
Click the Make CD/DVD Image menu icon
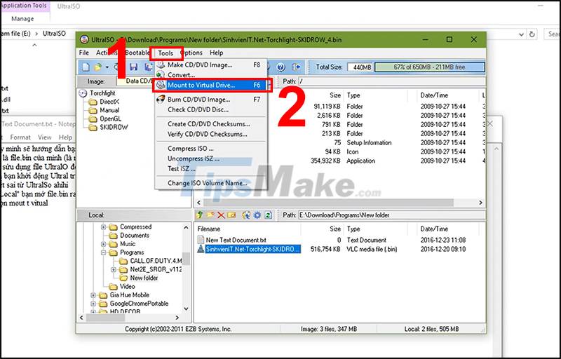[161, 65]
